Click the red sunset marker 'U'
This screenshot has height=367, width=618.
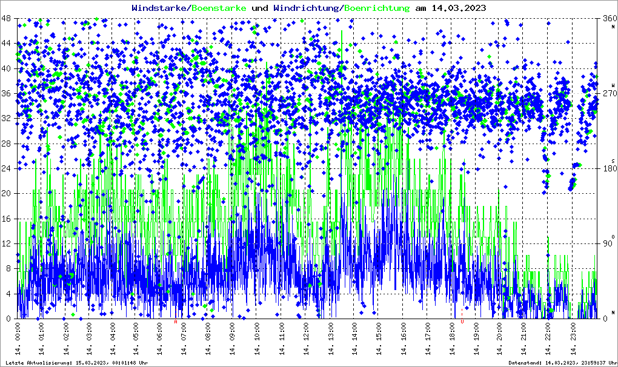(x=462, y=322)
